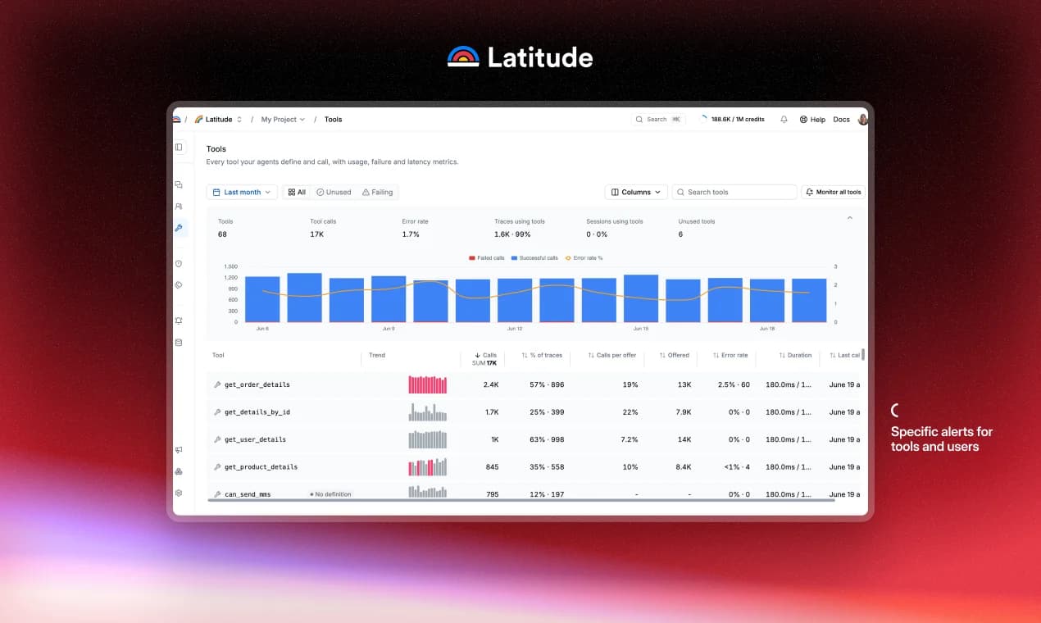
Task: Click the wrench icon beside can_send_mms
Action: (217, 494)
